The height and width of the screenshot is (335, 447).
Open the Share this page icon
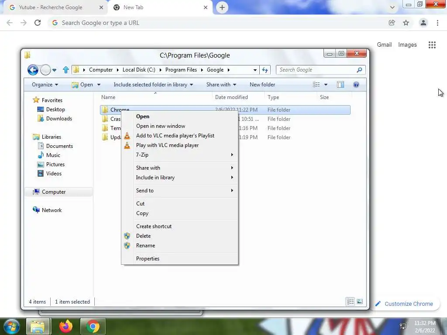[392, 23]
